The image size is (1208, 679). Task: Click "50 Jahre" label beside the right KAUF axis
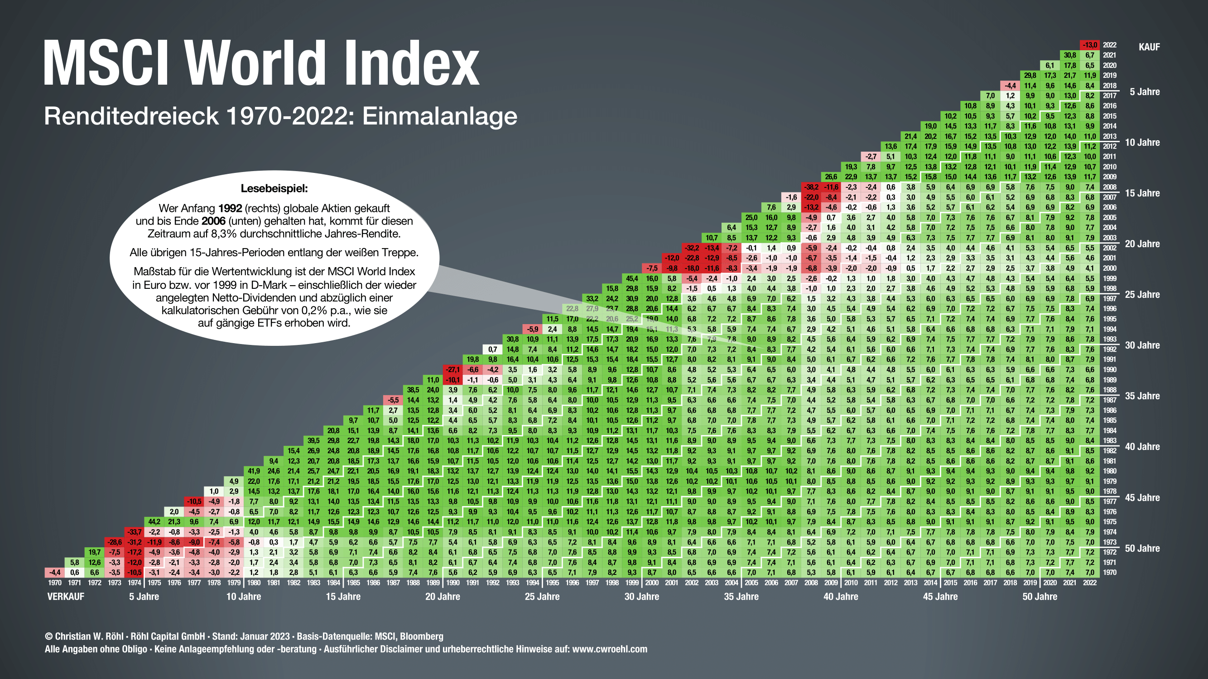coord(1142,548)
